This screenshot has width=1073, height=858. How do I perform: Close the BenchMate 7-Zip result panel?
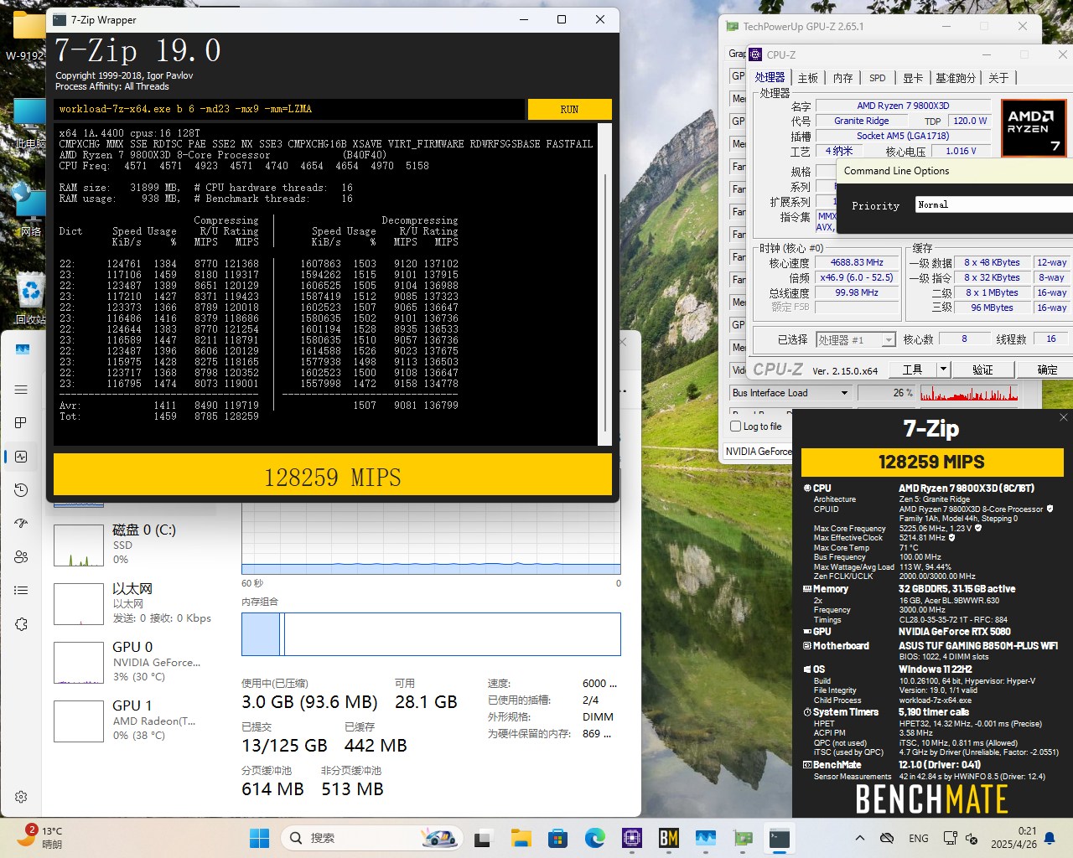pyautogui.click(x=1063, y=417)
